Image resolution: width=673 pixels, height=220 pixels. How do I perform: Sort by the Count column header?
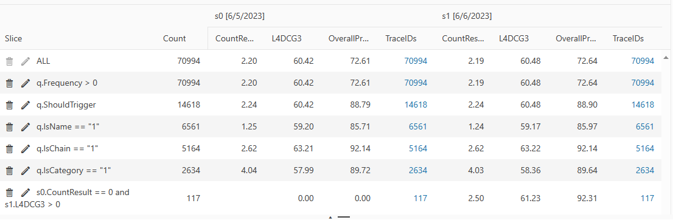pos(174,39)
